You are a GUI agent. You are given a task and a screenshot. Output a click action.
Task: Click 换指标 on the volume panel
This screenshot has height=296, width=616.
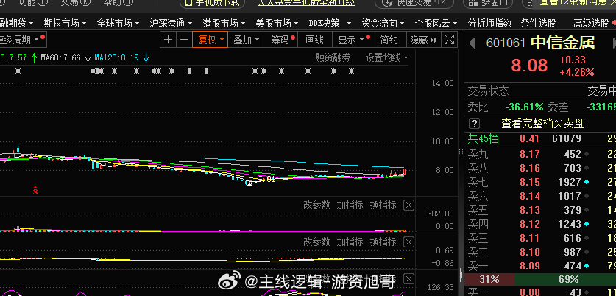tap(383, 205)
